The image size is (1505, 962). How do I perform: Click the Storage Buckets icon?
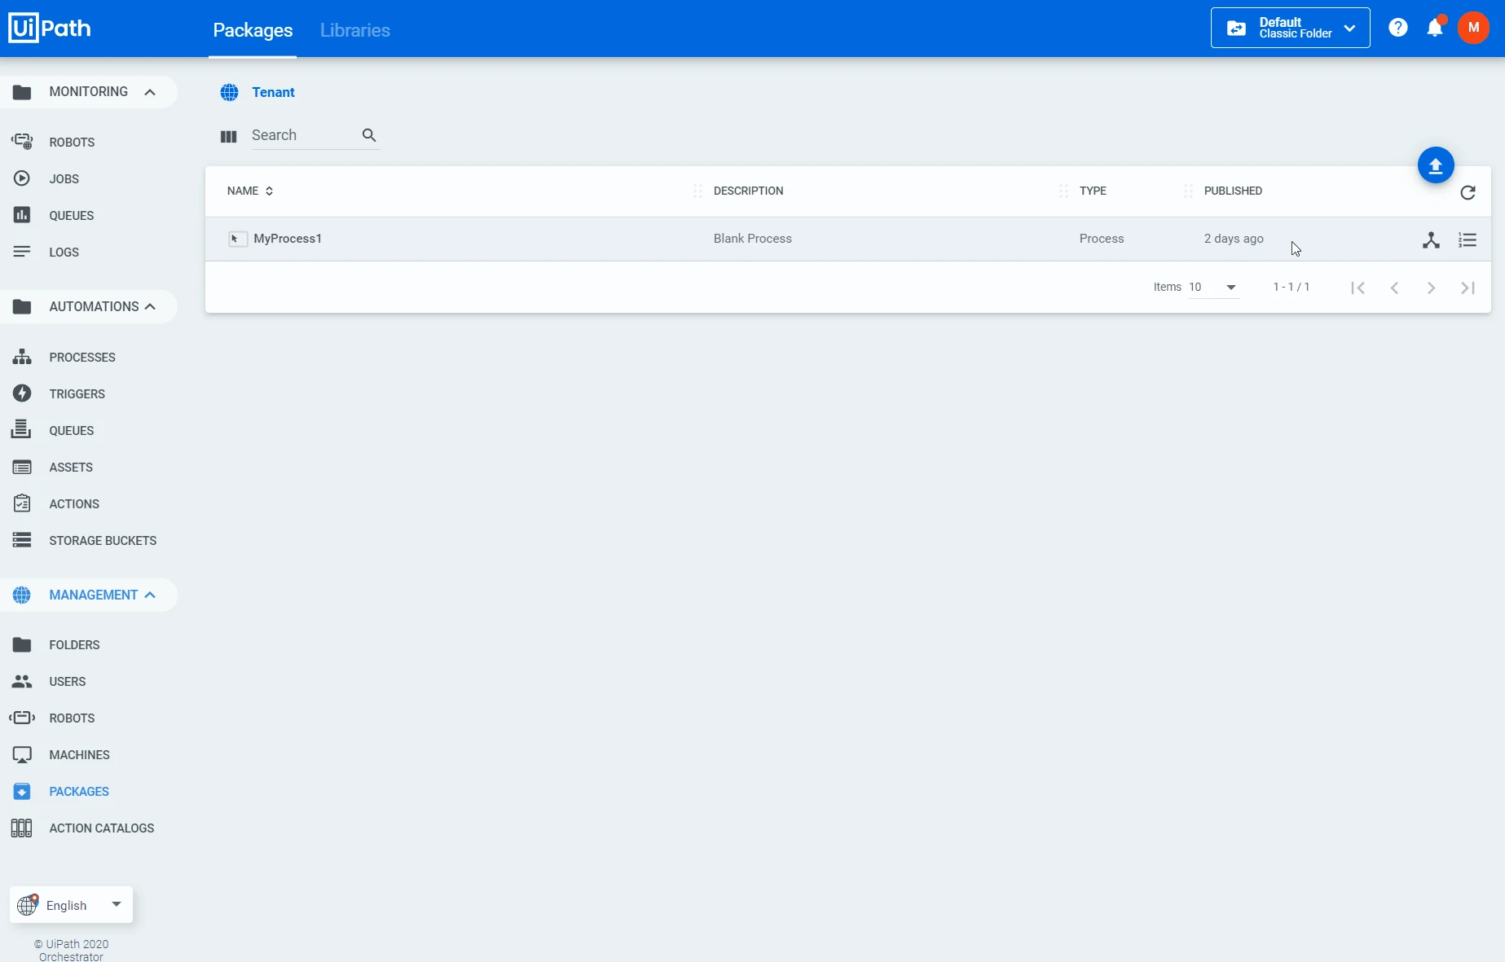tap(22, 540)
